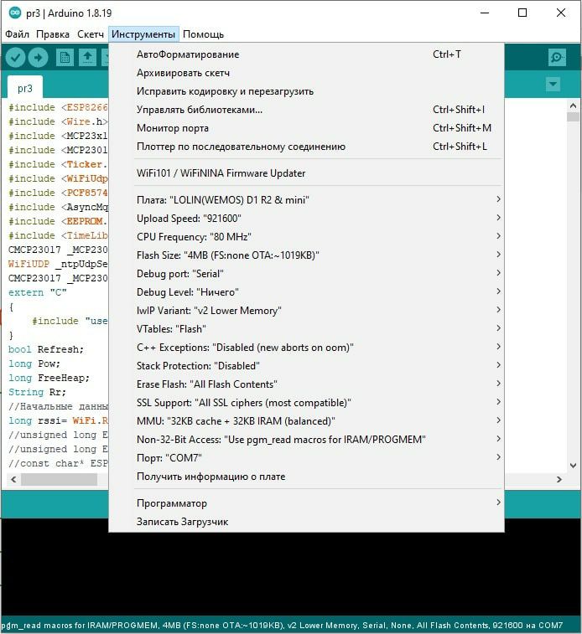
Task: Click the editor vertical scrollbar up arrow
Action: pyautogui.click(x=573, y=106)
